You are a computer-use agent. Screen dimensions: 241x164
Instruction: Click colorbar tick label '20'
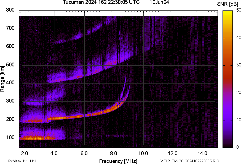tap(239, 92)
